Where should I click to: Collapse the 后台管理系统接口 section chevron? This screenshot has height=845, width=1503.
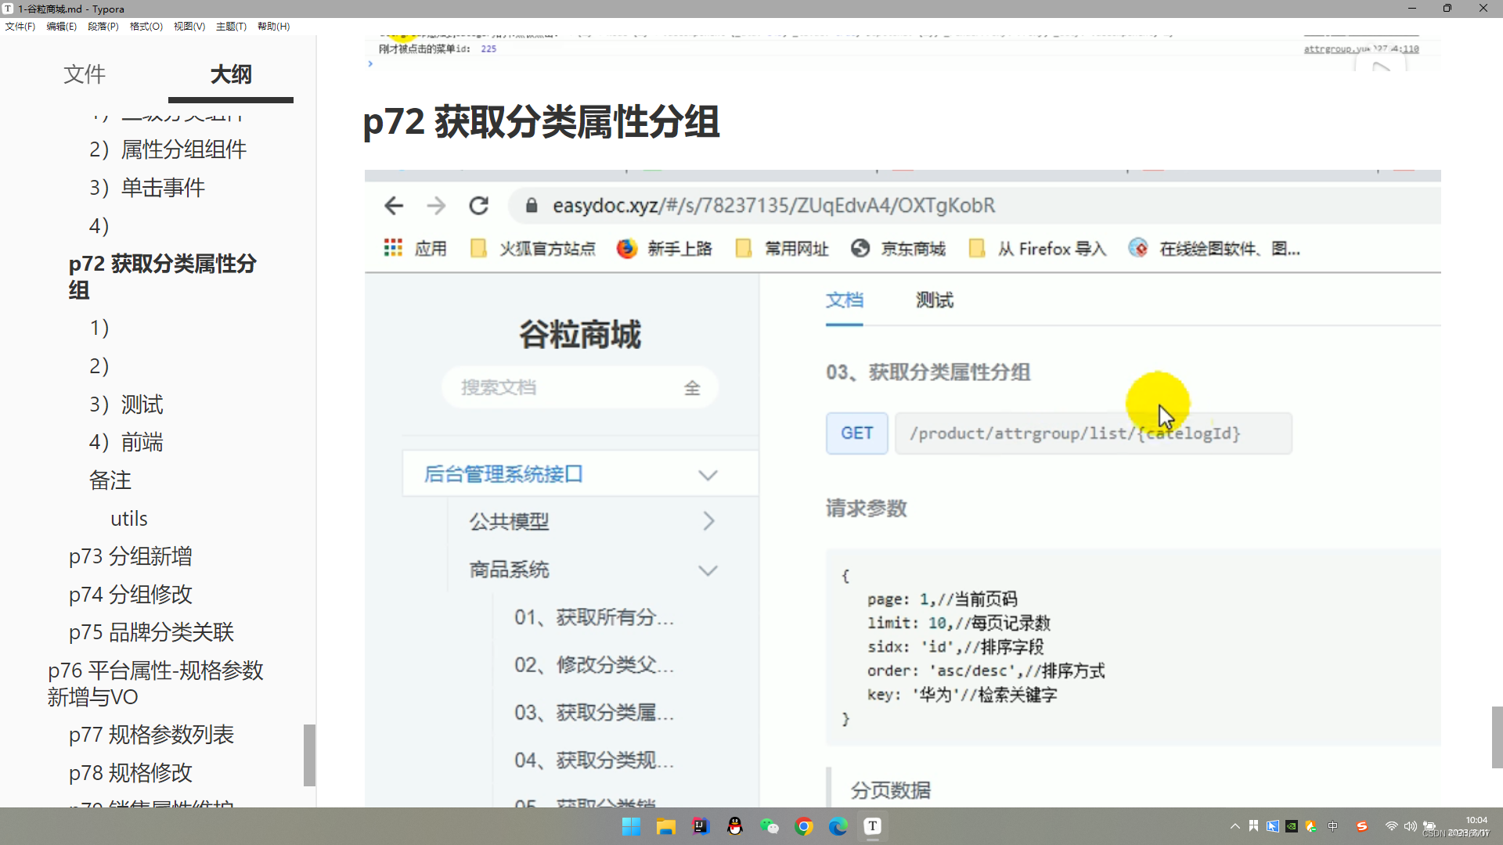point(708,475)
